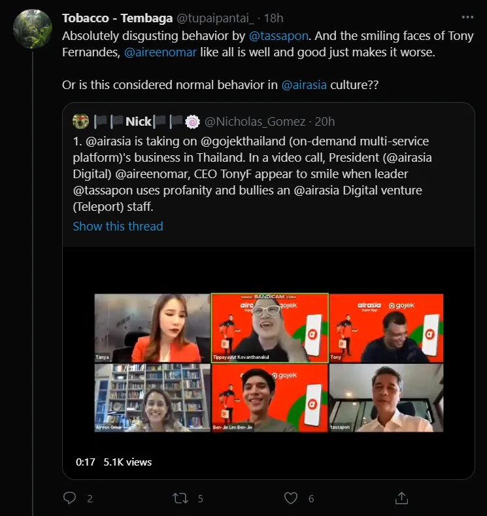Click Nick's small profile avatar in quoted tweet
The height and width of the screenshot is (516, 487).
click(x=81, y=121)
